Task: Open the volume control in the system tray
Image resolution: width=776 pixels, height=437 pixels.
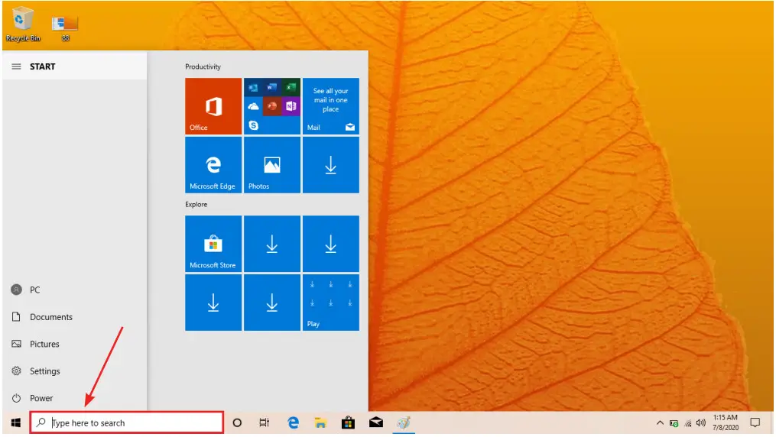Action: [701, 423]
